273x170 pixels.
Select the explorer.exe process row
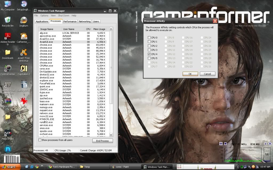[73, 80]
